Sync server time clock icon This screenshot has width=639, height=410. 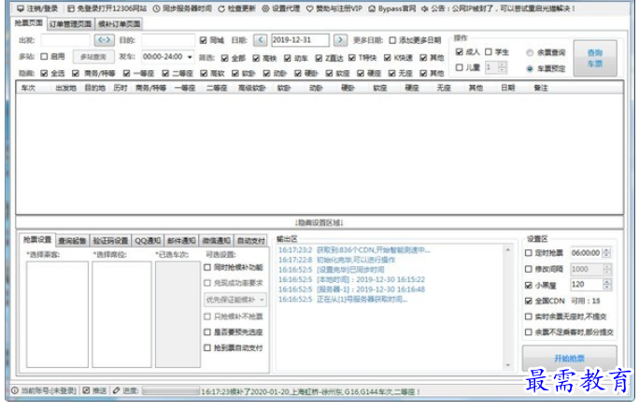coord(157,8)
